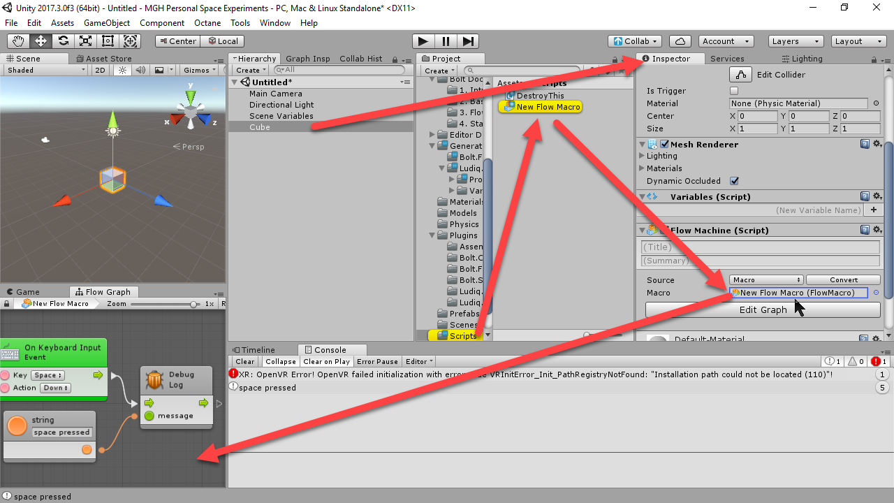Toggle scene audio speaker icon

point(141,70)
